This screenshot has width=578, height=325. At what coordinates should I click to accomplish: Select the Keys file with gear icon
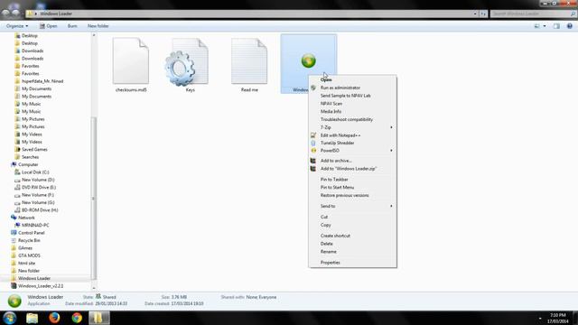click(x=187, y=62)
